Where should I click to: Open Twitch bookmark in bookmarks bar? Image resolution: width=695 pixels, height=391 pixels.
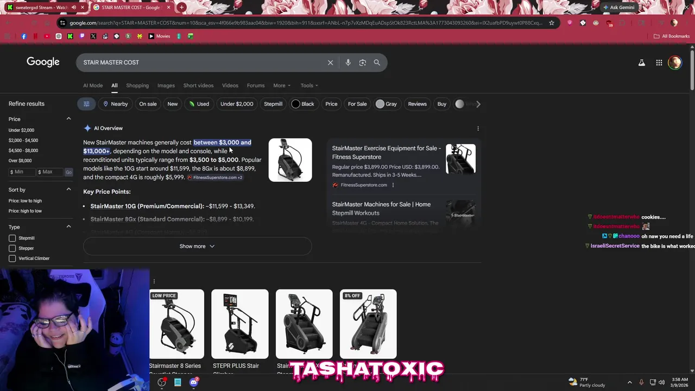[x=82, y=36]
